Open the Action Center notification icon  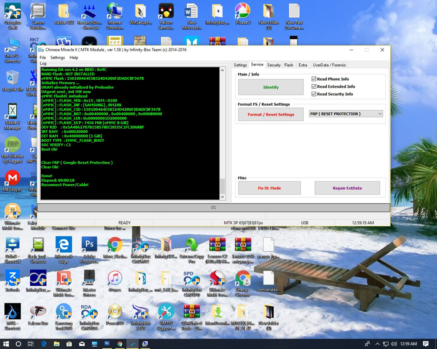point(426,344)
